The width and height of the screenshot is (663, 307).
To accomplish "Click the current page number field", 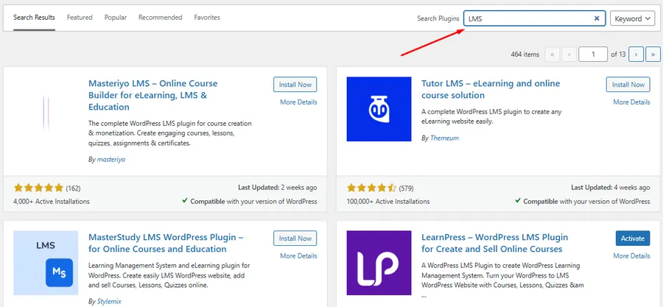I will pyautogui.click(x=592, y=54).
